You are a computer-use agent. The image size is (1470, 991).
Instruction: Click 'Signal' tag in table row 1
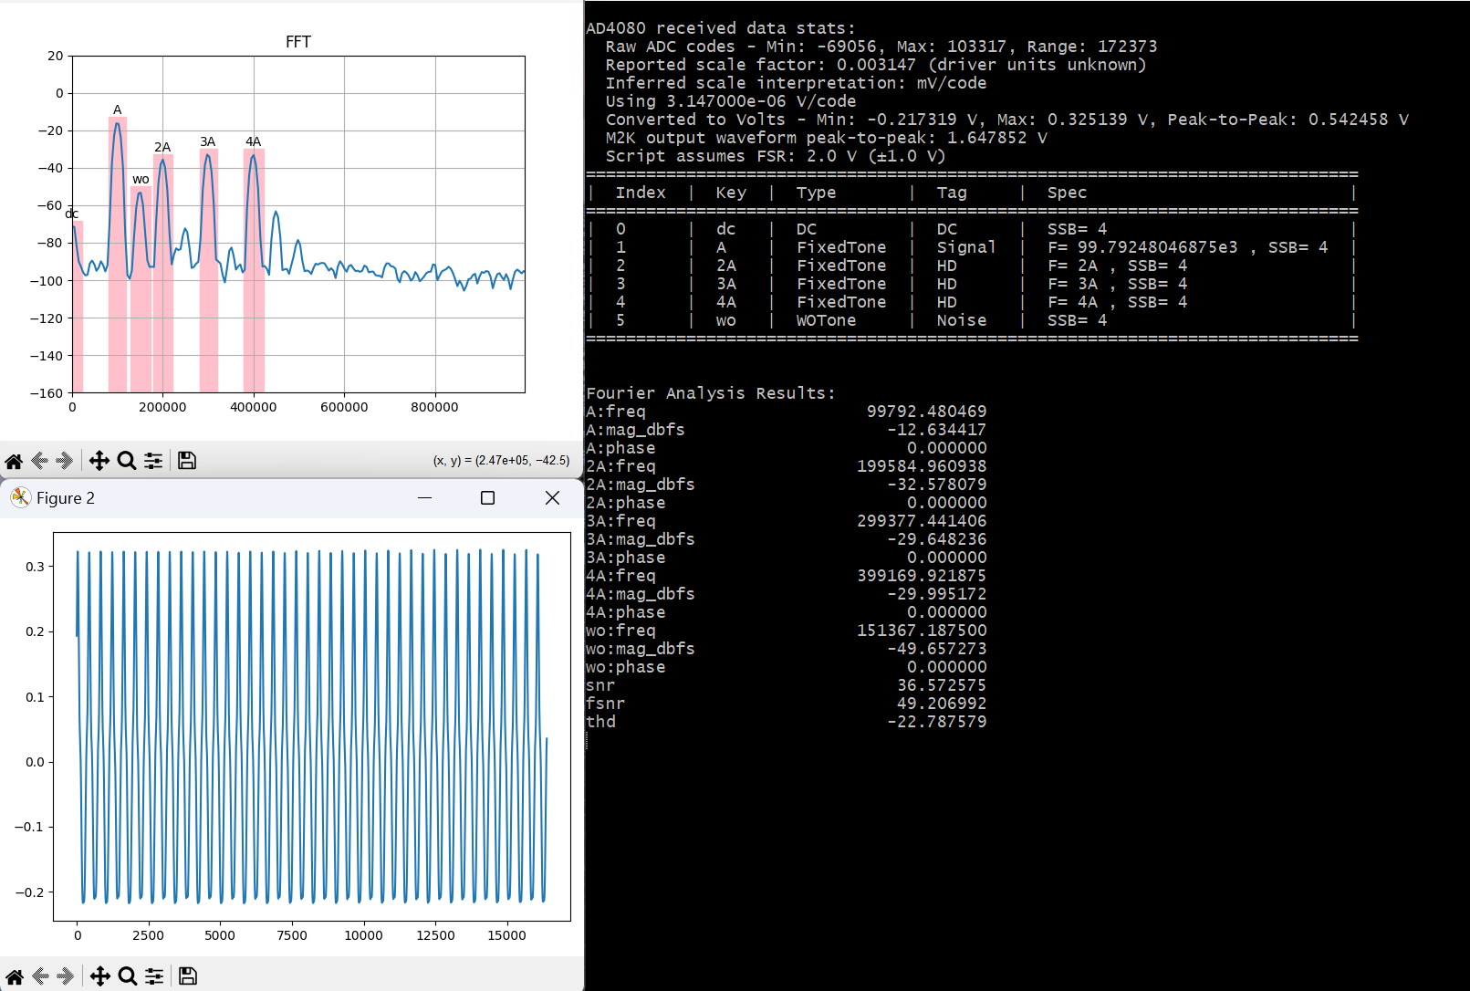[966, 247]
